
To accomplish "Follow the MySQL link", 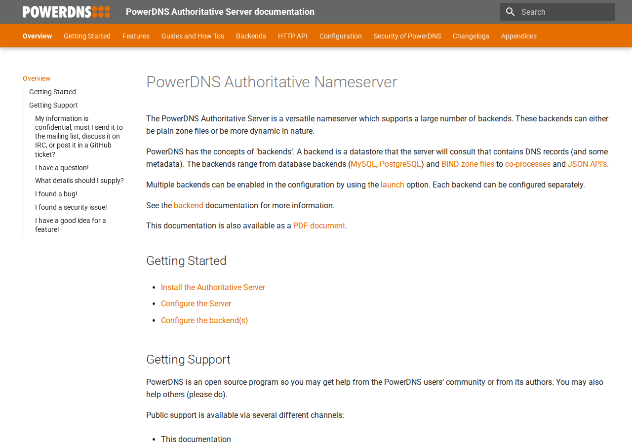I will (363, 164).
